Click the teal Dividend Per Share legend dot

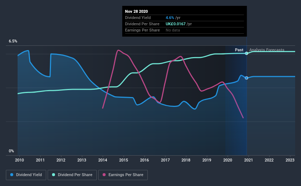(54, 175)
